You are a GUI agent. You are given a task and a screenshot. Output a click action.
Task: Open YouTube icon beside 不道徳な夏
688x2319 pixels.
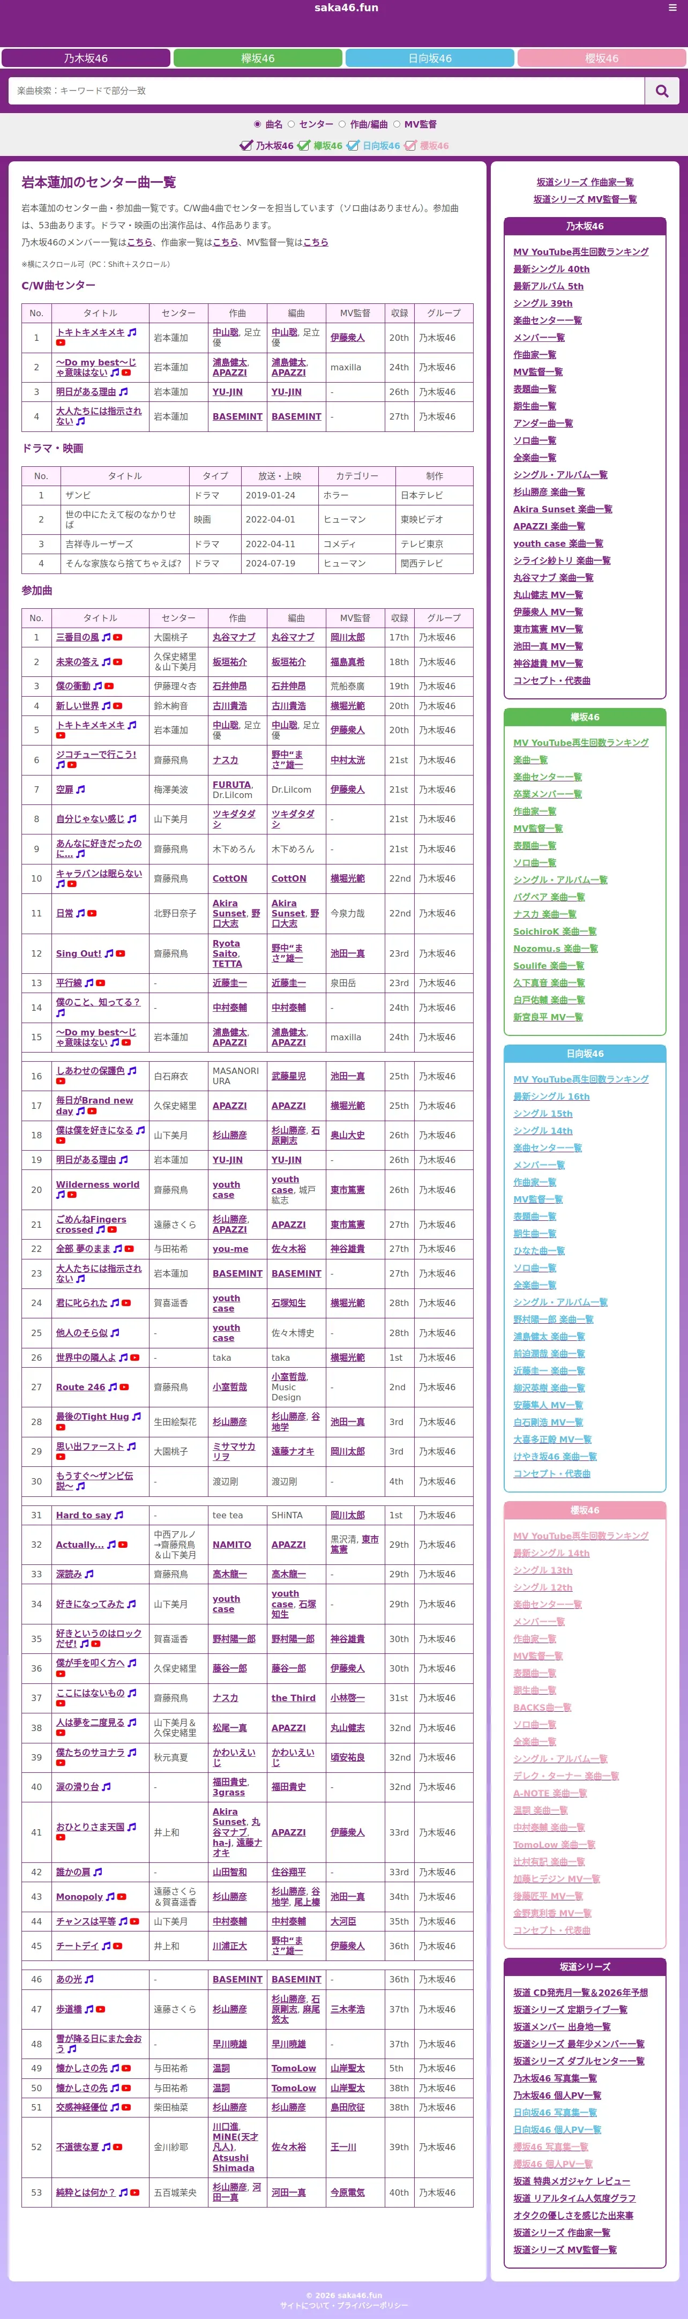click(x=118, y=2147)
